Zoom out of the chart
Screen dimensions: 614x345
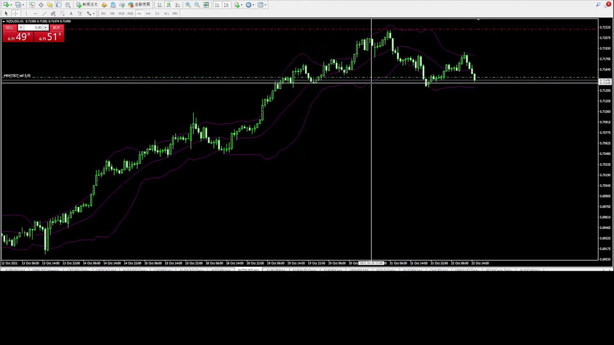197,5
